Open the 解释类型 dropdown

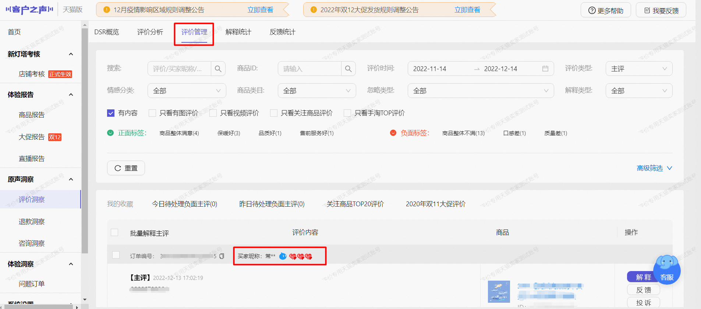click(639, 91)
